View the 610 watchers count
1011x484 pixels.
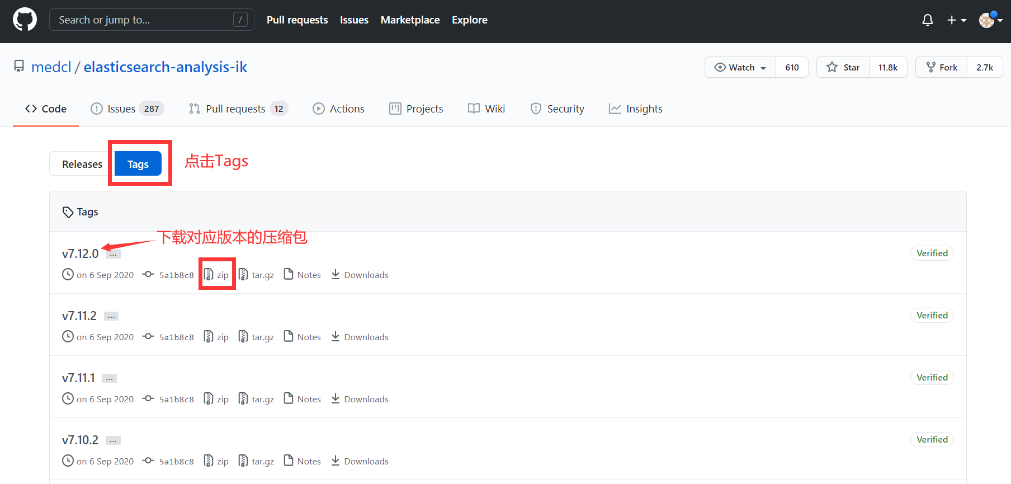coord(792,67)
